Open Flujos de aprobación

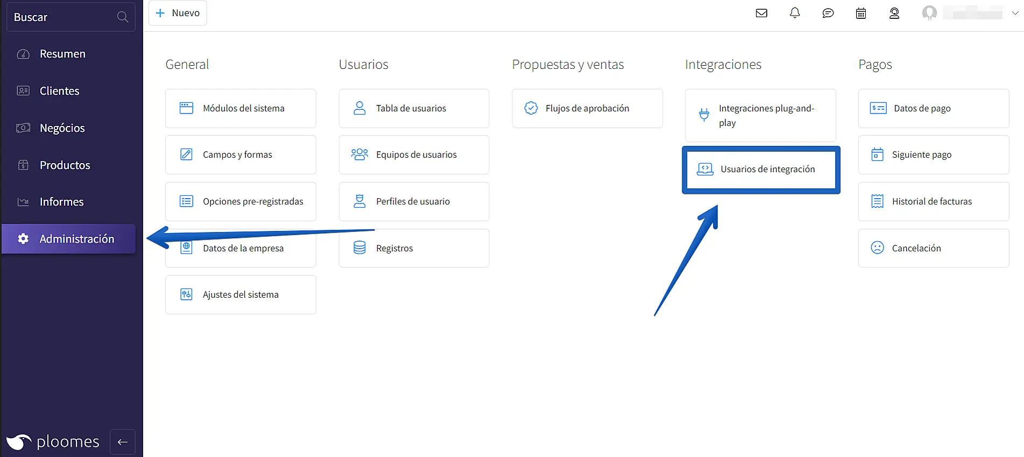click(x=587, y=108)
